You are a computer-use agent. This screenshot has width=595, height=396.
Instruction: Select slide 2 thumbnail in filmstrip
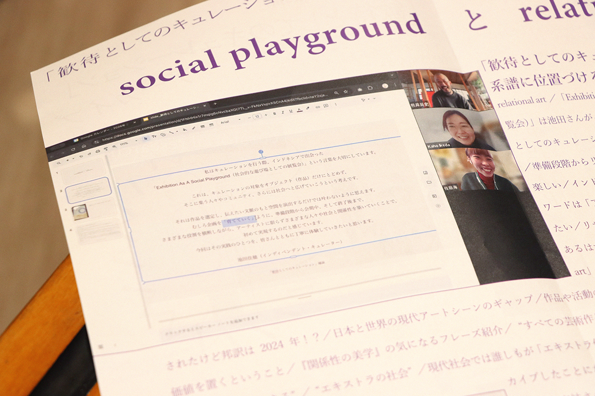pos(89,190)
